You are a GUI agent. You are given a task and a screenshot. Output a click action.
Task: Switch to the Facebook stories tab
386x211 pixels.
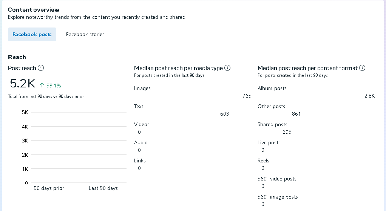tap(85, 34)
